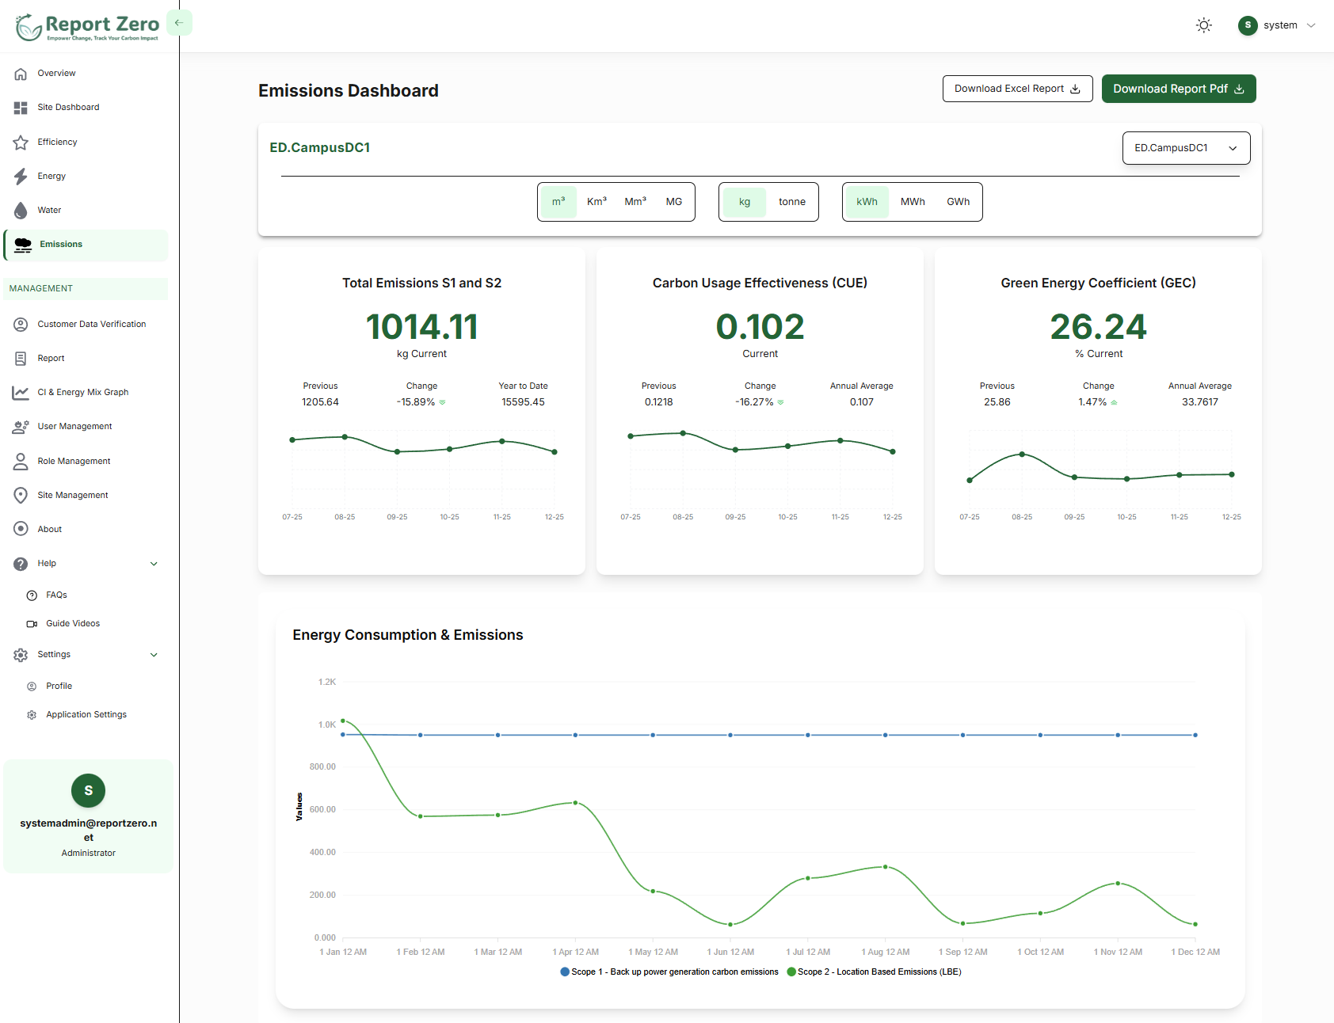Collapse sidebar with the back arrow icon
Image resolution: width=1334 pixels, height=1023 pixels.
[x=179, y=23]
